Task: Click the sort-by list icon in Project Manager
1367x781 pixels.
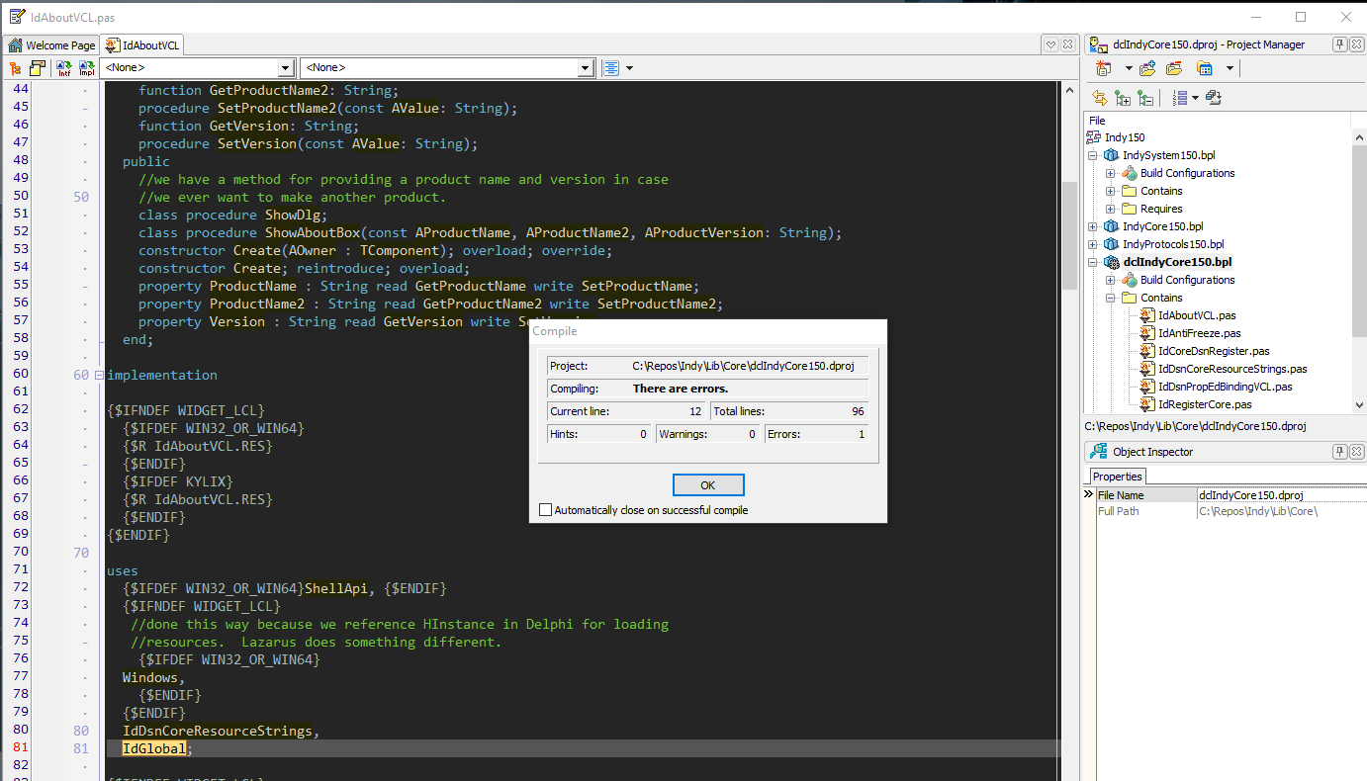Action: pyautogui.click(x=1180, y=96)
